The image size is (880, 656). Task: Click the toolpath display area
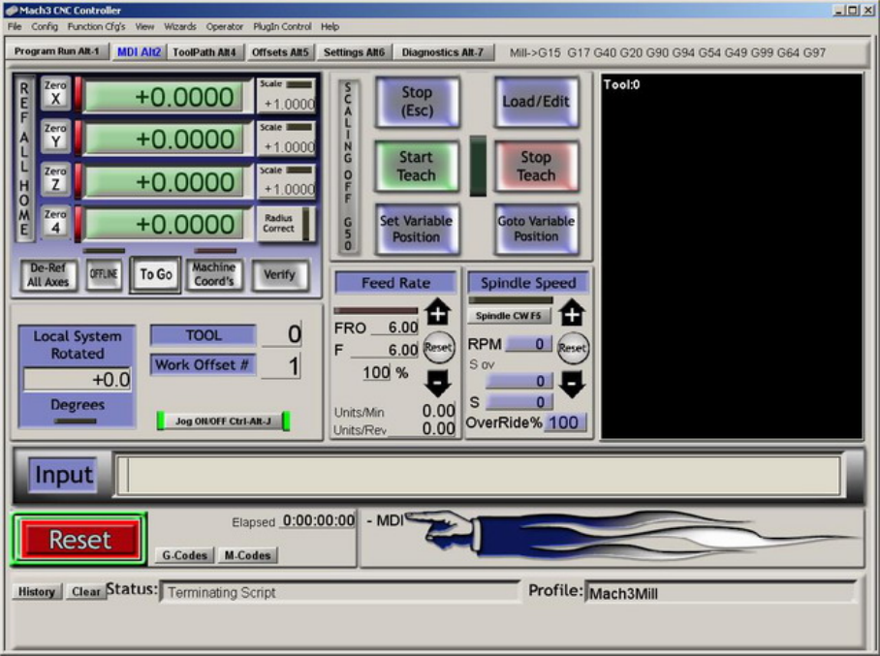pyautogui.click(x=732, y=256)
